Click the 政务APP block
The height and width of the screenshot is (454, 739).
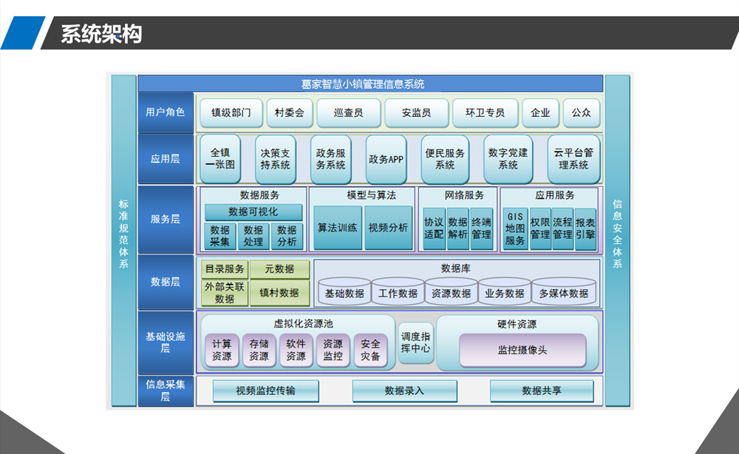point(386,159)
